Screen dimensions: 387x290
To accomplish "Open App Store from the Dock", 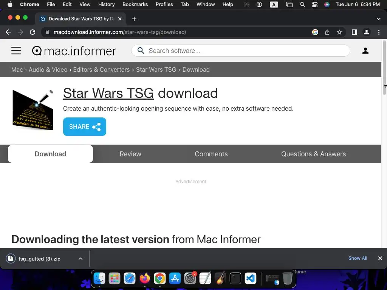I will point(175,278).
